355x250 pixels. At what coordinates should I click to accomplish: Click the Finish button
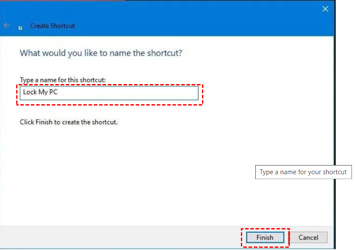point(265,237)
